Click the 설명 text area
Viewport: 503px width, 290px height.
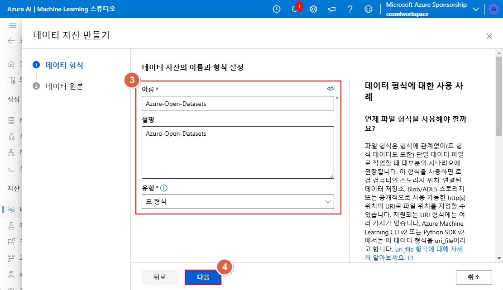point(238,152)
